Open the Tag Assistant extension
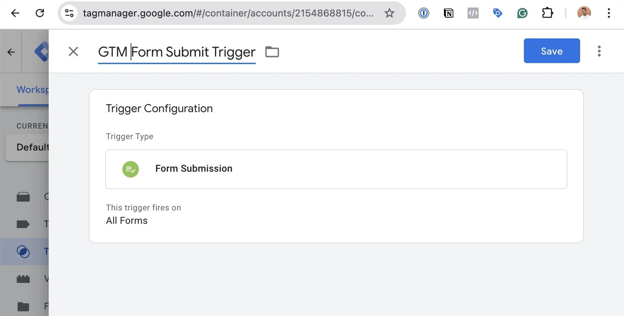 pyautogui.click(x=498, y=13)
